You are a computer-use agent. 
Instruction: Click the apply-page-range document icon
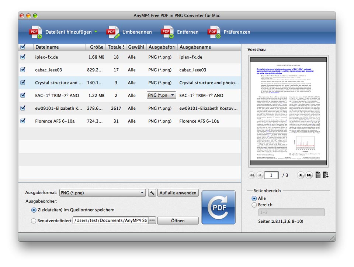(326, 175)
